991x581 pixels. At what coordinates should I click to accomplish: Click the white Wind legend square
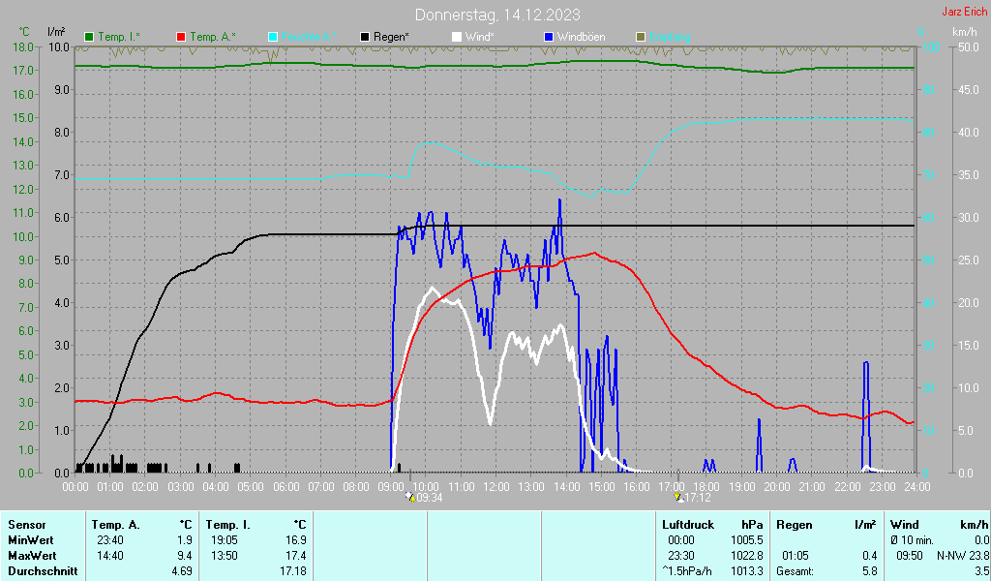[x=457, y=37]
